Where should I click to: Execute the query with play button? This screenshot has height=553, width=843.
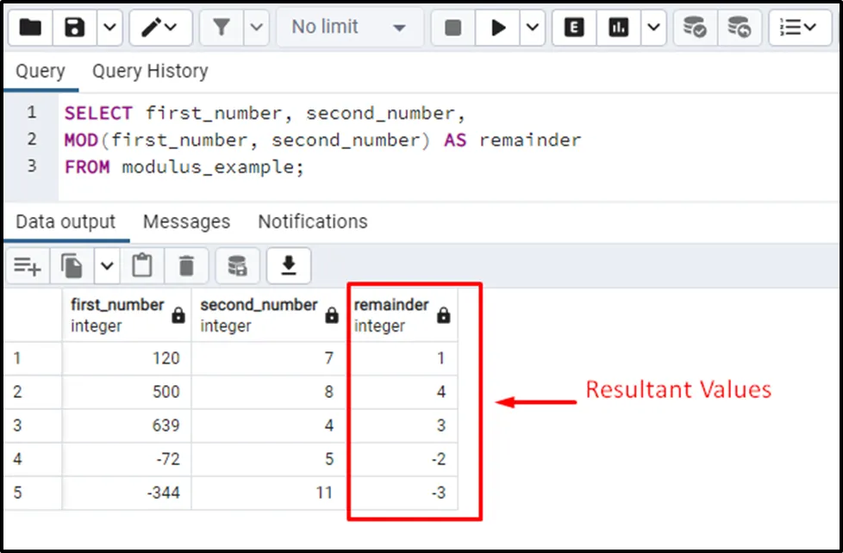[498, 28]
